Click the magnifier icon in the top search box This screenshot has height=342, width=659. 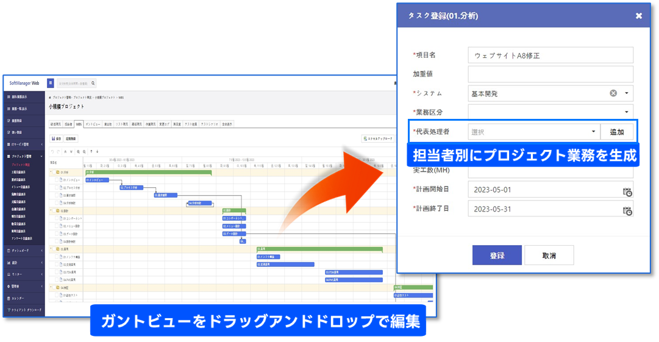click(92, 83)
